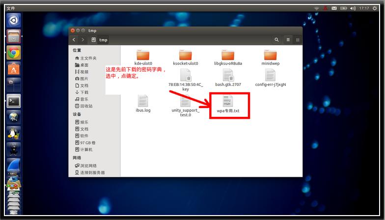The width and height of the screenshot is (385, 220).
Task: Open the Wi-Fi network indicator menu
Action: click(x=317, y=8)
